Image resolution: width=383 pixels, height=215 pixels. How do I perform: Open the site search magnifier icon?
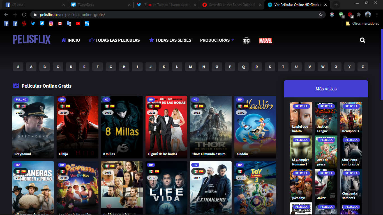tap(363, 40)
